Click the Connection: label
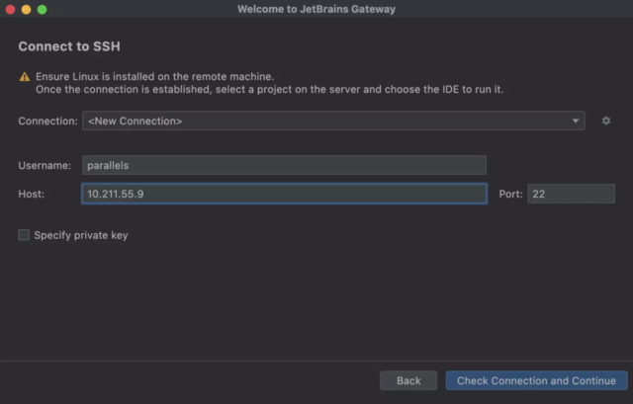 (47, 121)
